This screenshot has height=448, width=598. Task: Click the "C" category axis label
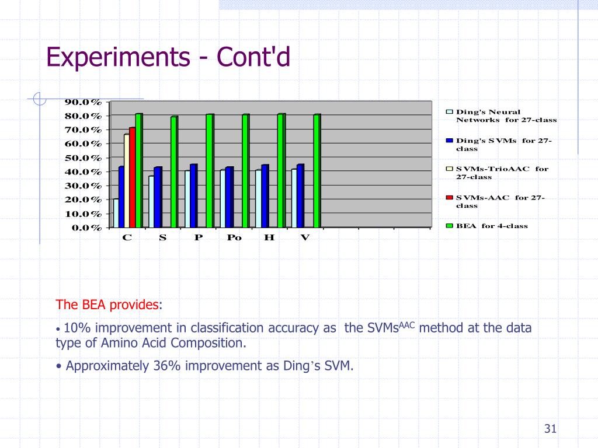127,238
